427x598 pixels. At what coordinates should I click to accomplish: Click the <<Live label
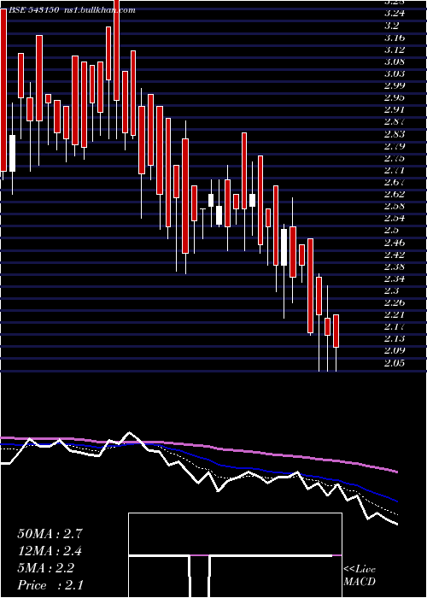[360, 570]
